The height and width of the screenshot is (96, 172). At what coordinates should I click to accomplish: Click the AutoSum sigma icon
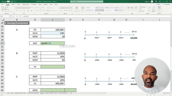click(140, 7)
